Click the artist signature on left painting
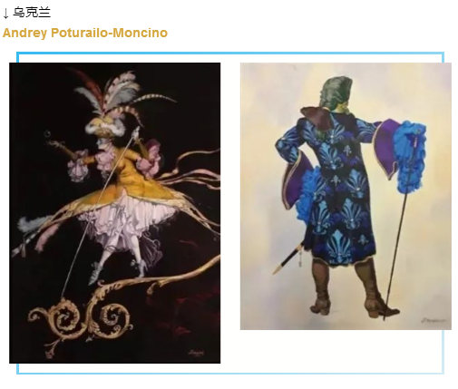This screenshot has width=458, height=389. [x=197, y=353]
